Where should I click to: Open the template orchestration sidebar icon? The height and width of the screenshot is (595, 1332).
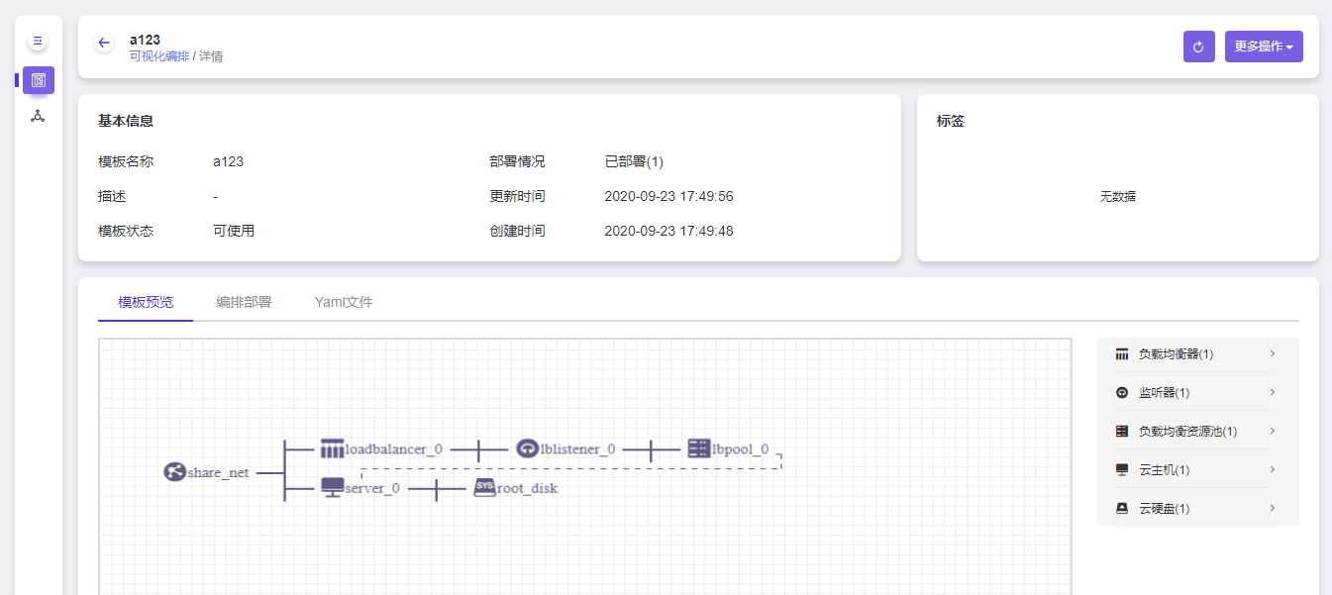(39, 80)
